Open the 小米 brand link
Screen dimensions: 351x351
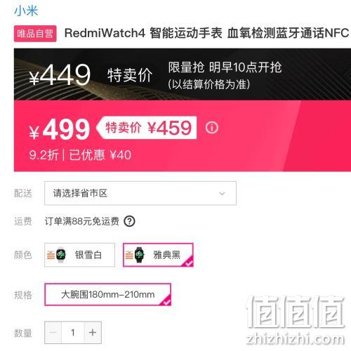pos(26,11)
